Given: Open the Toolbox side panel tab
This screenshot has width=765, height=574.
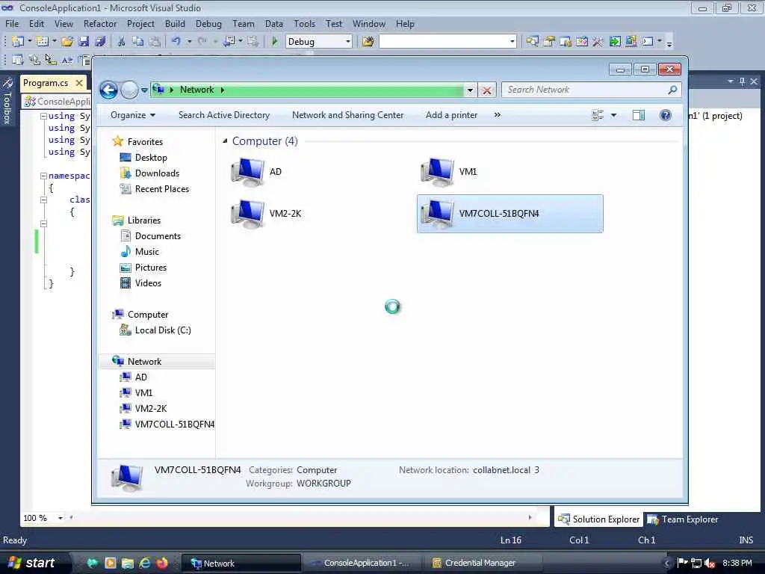Looking at the screenshot, I should [7, 102].
